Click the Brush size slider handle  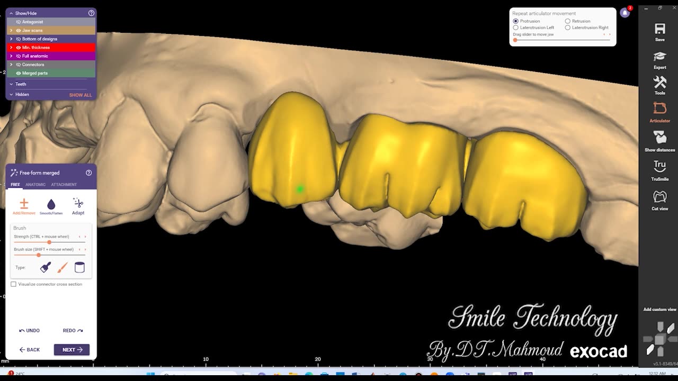coord(39,255)
